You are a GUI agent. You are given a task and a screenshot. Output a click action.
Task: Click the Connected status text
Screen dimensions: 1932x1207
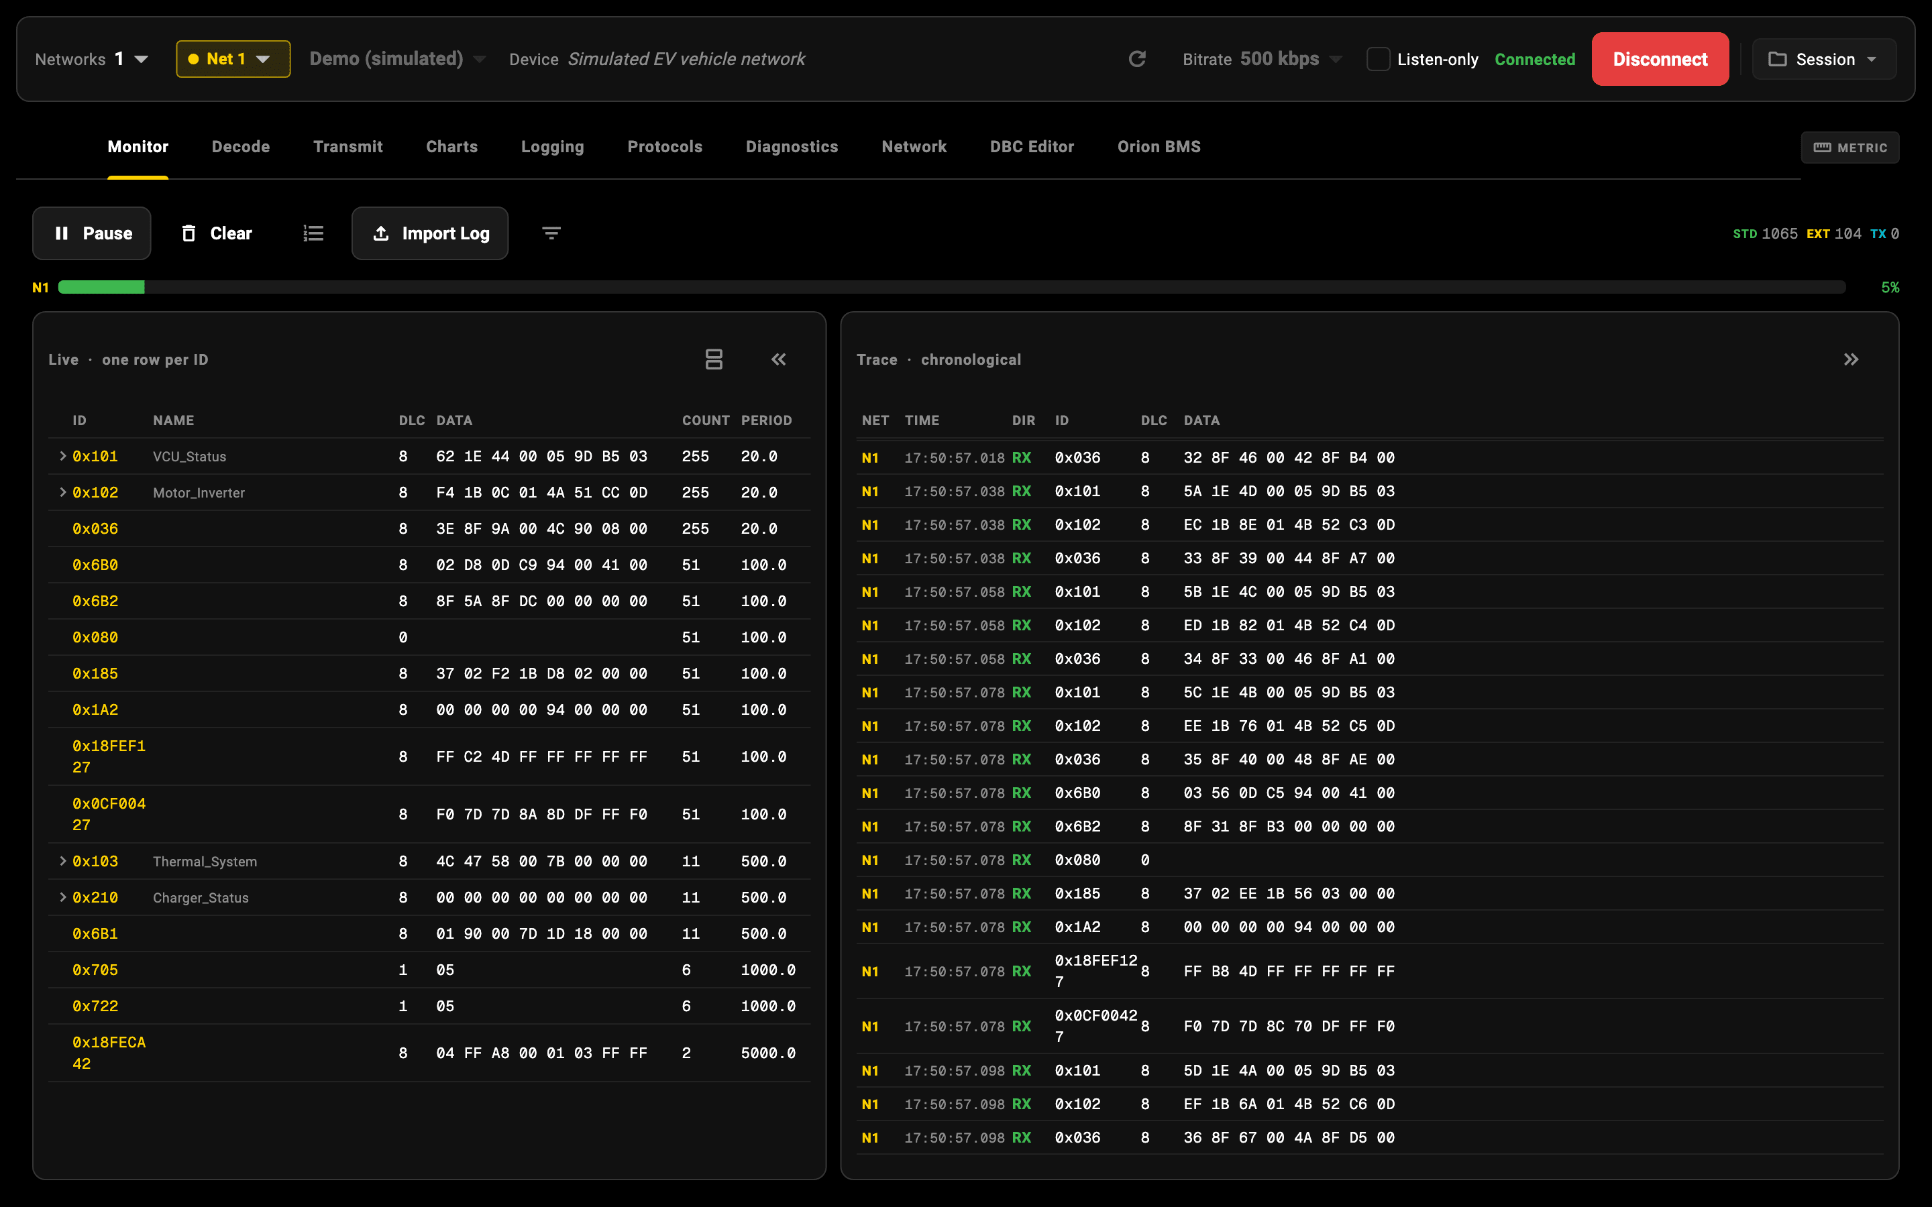[x=1534, y=59]
